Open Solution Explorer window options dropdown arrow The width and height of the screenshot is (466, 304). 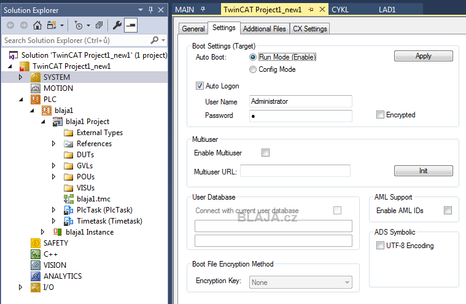click(x=141, y=10)
